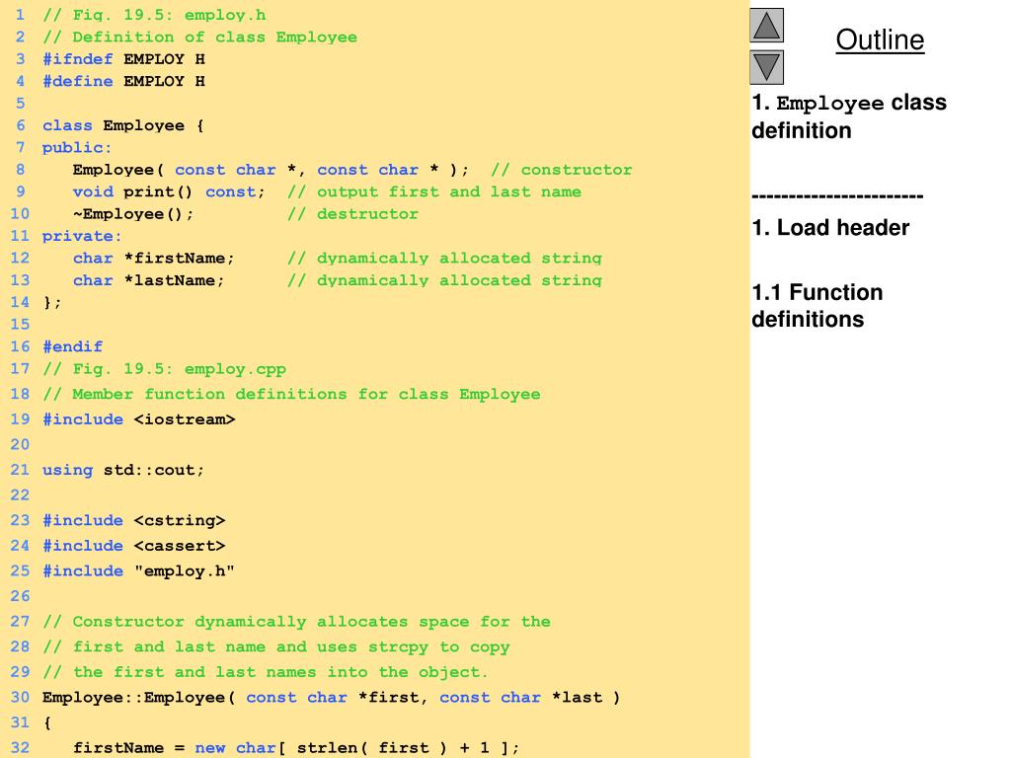Screen dimensions: 1011x758
Task: Click '#include "employ.h"' line
Action: (x=138, y=571)
